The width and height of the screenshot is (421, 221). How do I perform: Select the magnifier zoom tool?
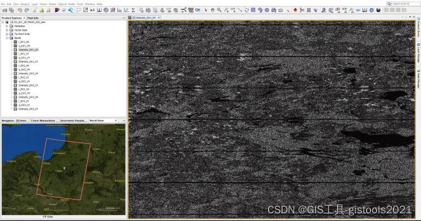(x=219, y=10)
